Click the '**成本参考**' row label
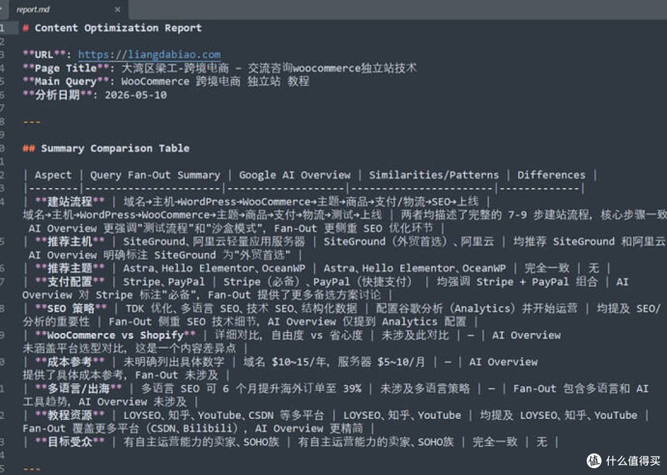This screenshot has height=475, width=667. click(70, 362)
